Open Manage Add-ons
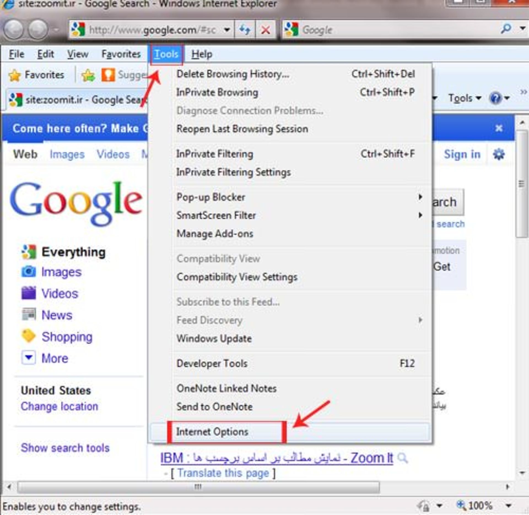 point(290,234)
